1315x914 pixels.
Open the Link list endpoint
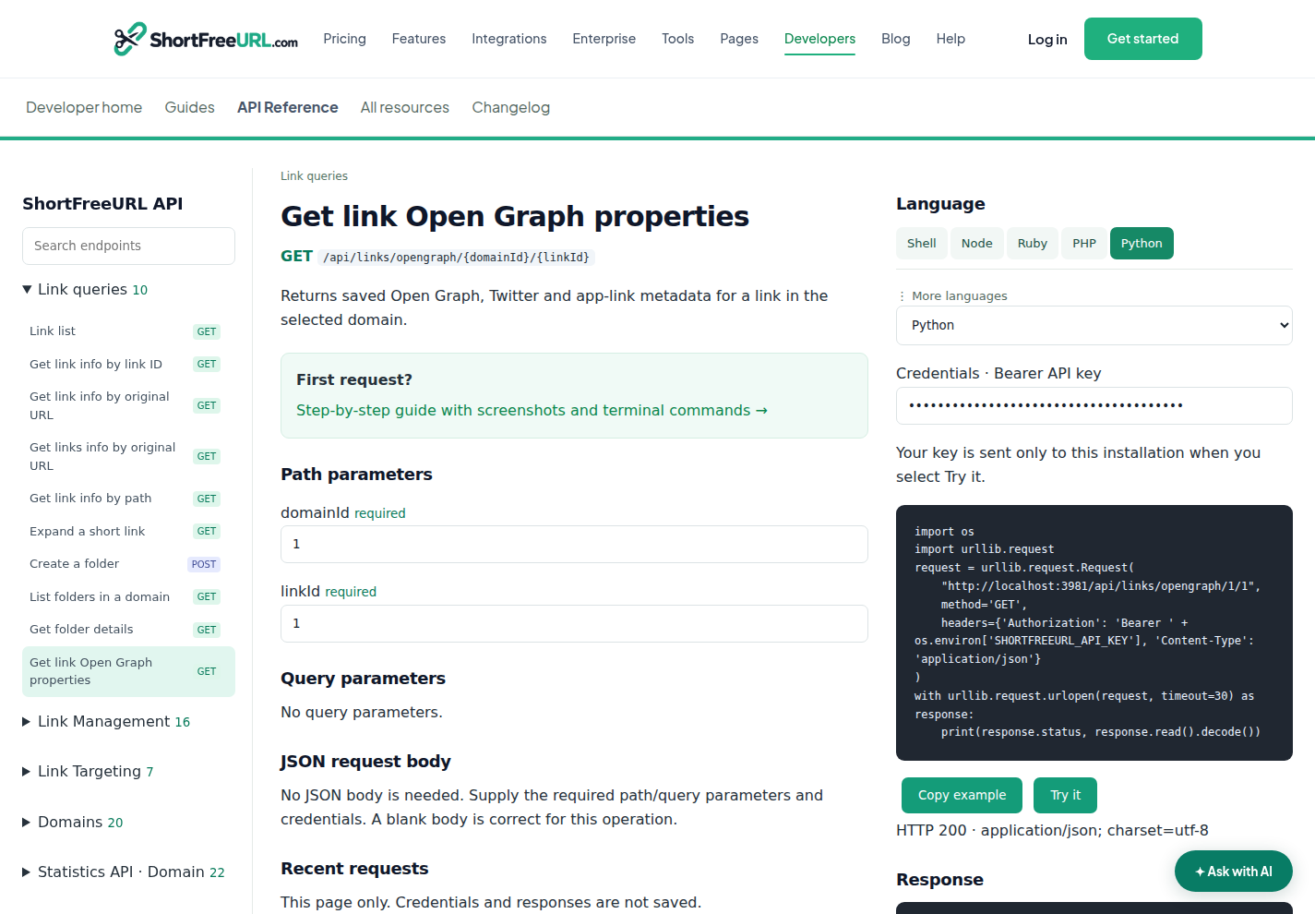click(x=128, y=331)
